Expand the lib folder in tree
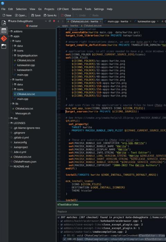Viewport: 166px width, 242px height. tap(11, 104)
